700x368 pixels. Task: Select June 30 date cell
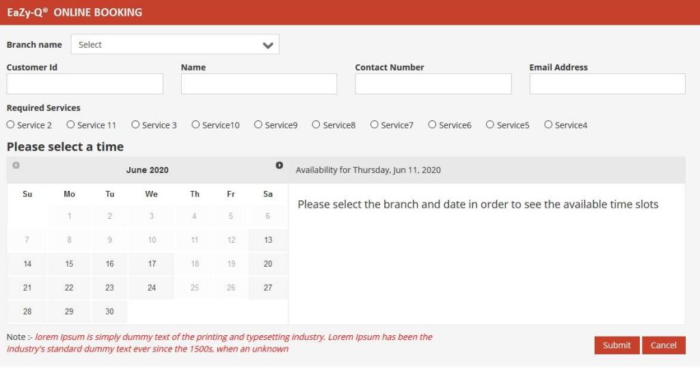click(109, 311)
